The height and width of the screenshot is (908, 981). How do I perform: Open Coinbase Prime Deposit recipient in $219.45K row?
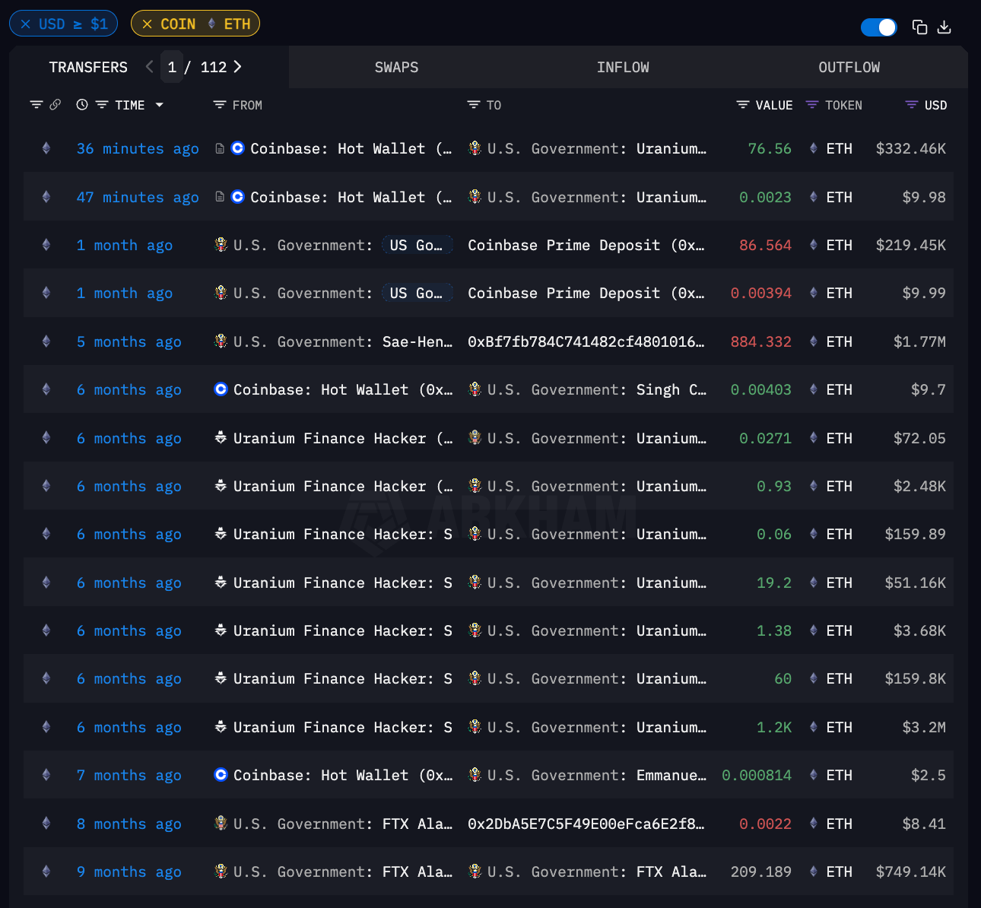click(x=586, y=246)
